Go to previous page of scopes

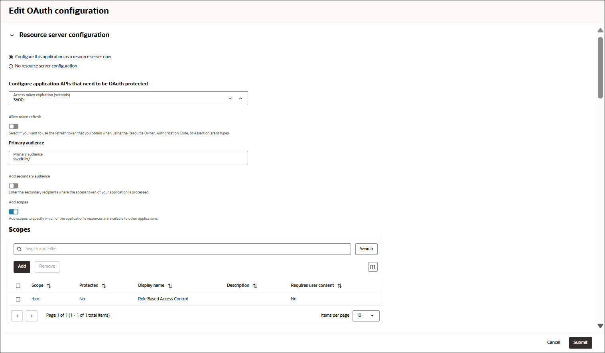coord(17,316)
